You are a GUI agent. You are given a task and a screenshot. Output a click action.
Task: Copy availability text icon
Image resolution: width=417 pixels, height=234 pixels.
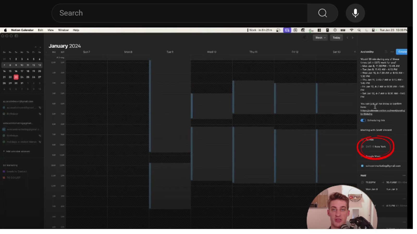[x=386, y=52]
